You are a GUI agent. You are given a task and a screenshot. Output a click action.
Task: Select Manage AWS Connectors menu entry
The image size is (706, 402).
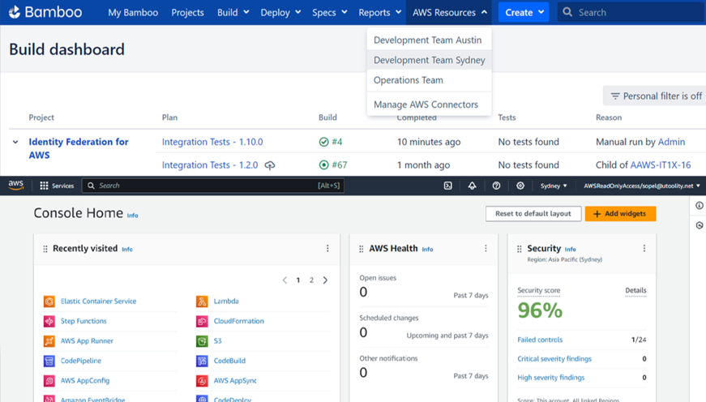426,105
